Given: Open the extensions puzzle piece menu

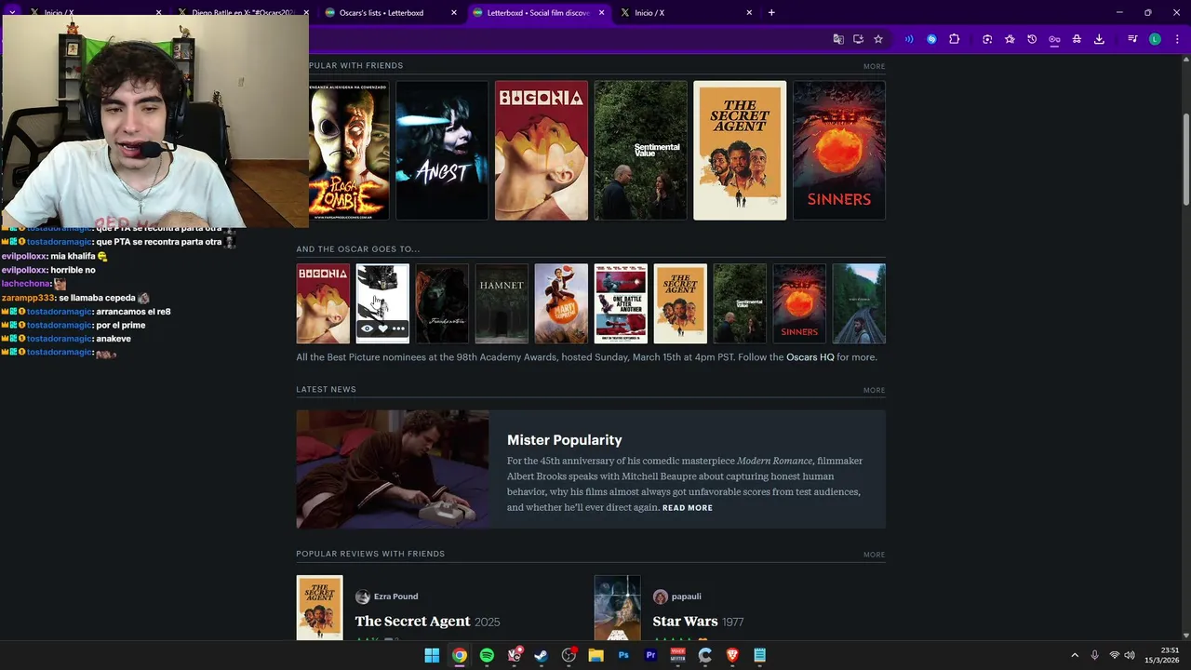Looking at the screenshot, I should click(x=954, y=39).
